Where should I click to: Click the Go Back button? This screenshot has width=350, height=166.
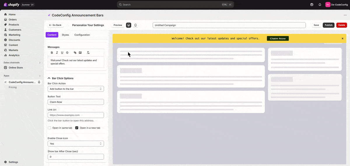[55, 25]
